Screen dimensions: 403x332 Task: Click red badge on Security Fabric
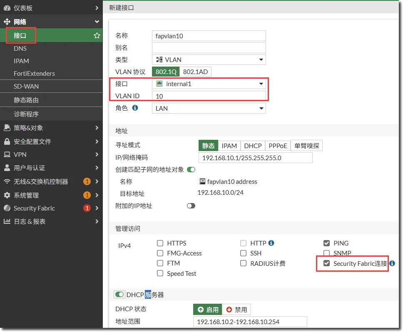point(87,208)
